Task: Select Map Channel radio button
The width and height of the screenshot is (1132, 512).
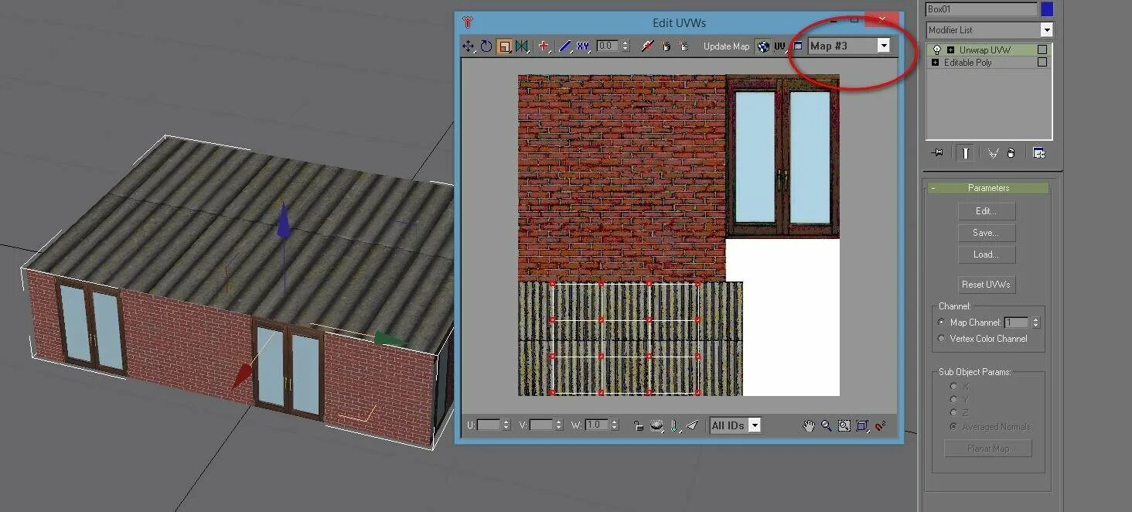Action: point(941,323)
